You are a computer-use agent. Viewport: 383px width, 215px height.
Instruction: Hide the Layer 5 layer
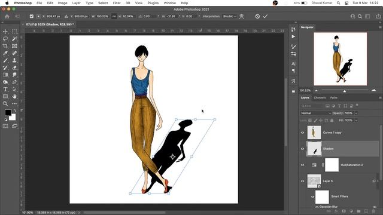pos(302,181)
